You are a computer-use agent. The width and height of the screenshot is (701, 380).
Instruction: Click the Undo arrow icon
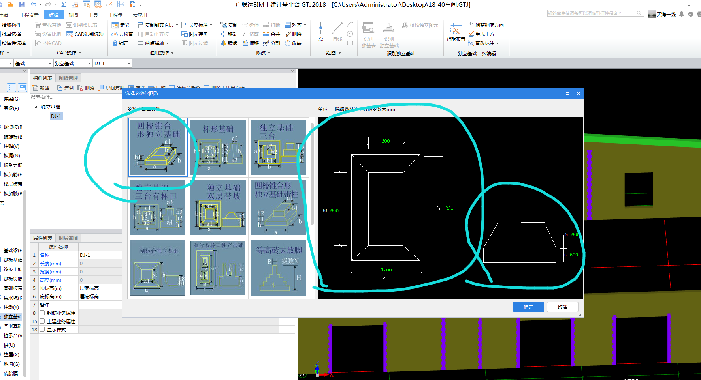tap(34, 4)
